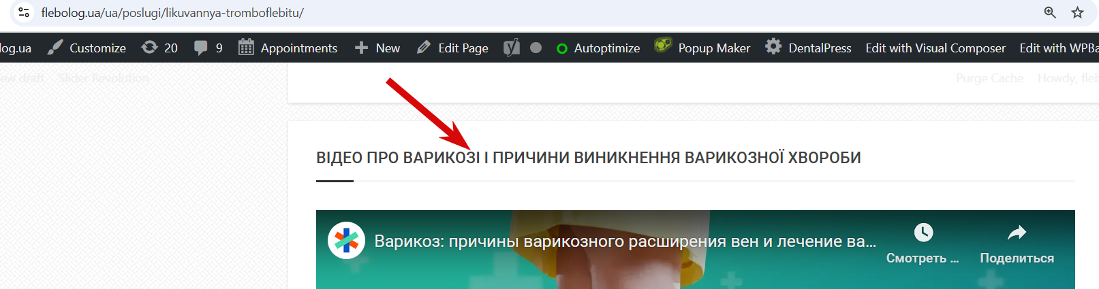Bookmark this page with the star icon
The image size is (1099, 289).
[1077, 12]
